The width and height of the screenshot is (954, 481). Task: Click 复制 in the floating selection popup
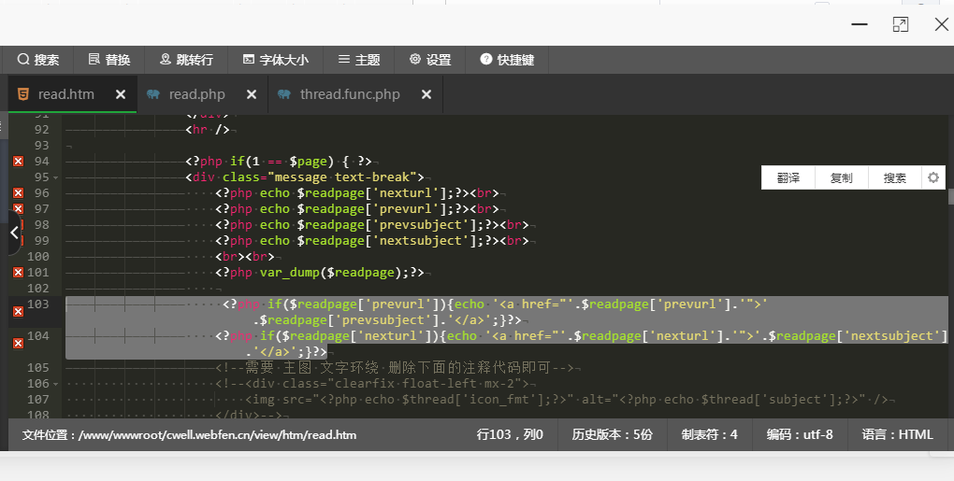coord(842,177)
